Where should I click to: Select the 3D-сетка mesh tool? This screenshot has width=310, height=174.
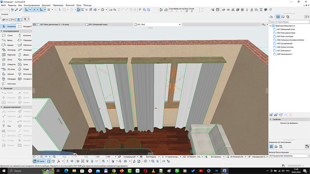[x=8, y=69]
